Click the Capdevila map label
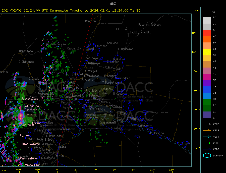Screen dimensions: 226x173 [74, 48]
